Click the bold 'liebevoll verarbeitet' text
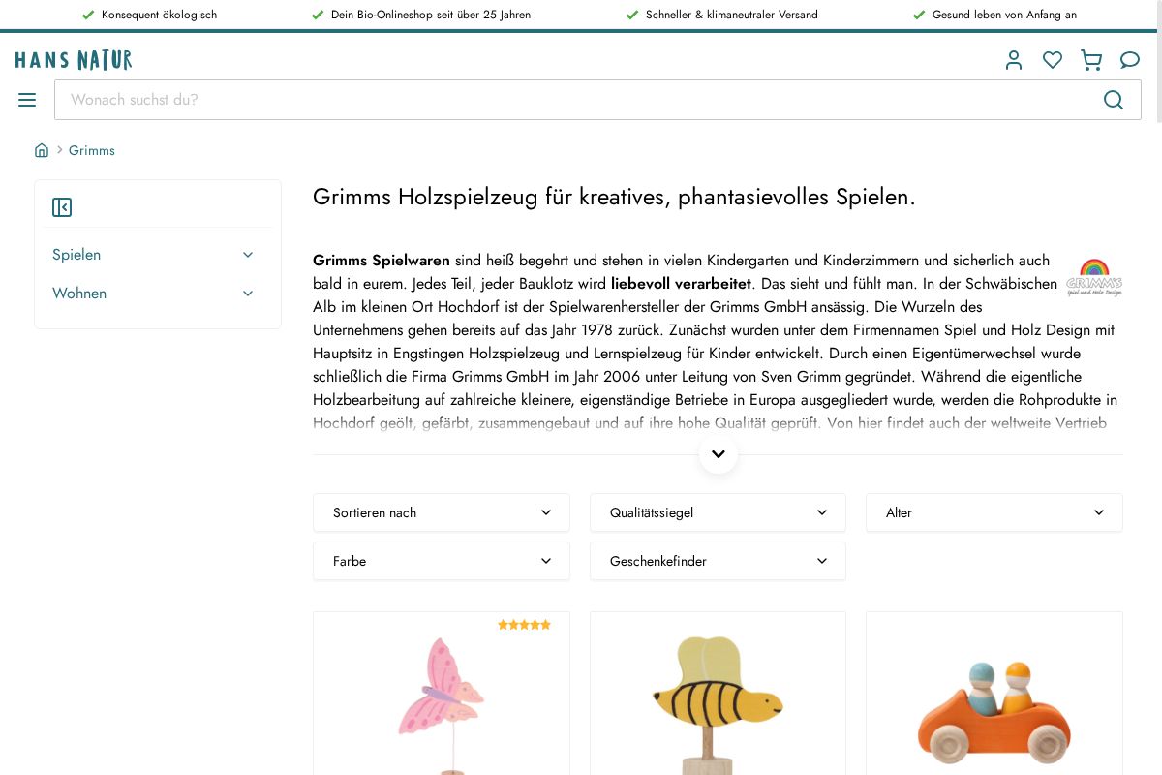 click(681, 283)
